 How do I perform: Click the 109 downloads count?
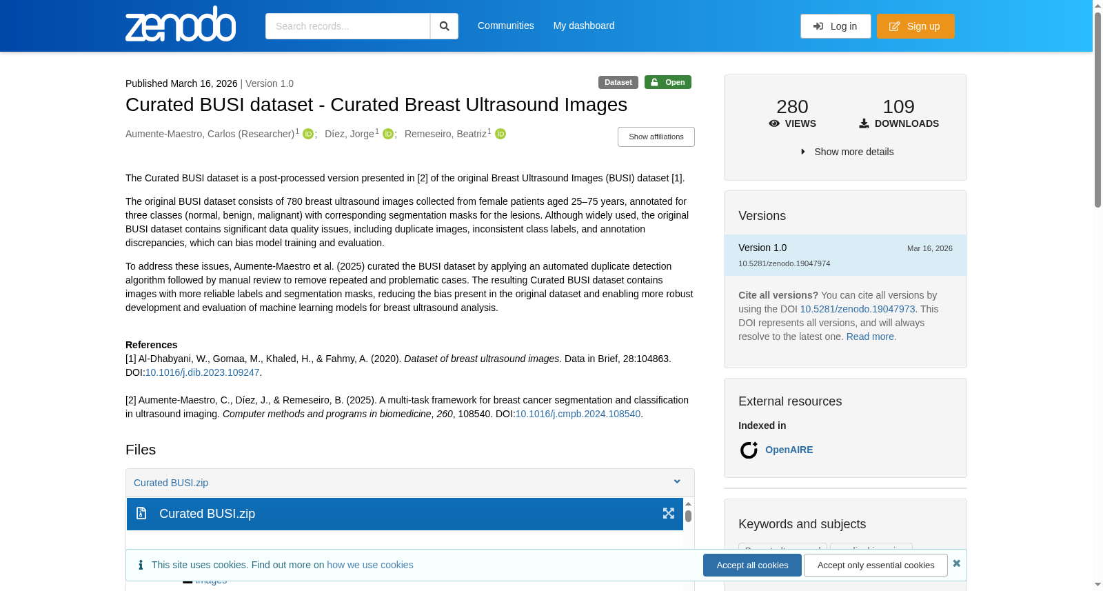[899, 107]
